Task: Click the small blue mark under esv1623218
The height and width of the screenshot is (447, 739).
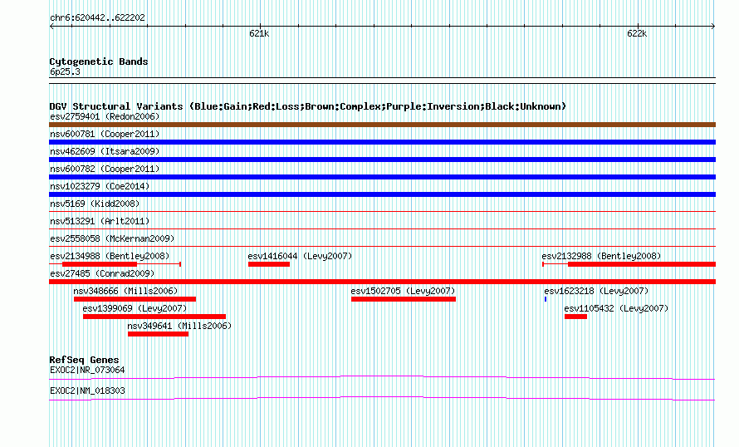Action: [546, 299]
